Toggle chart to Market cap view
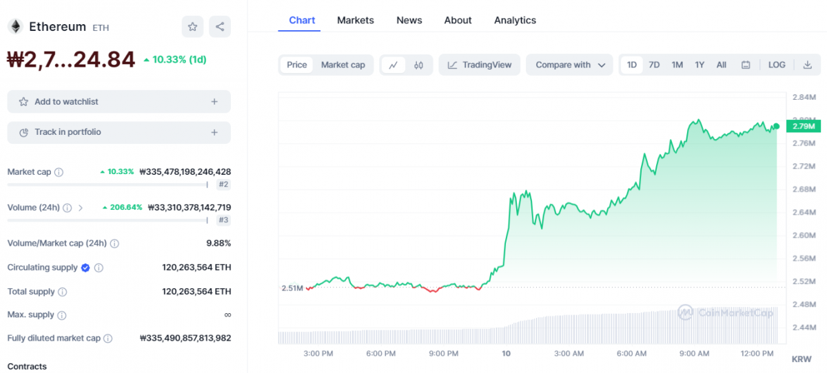 click(343, 65)
